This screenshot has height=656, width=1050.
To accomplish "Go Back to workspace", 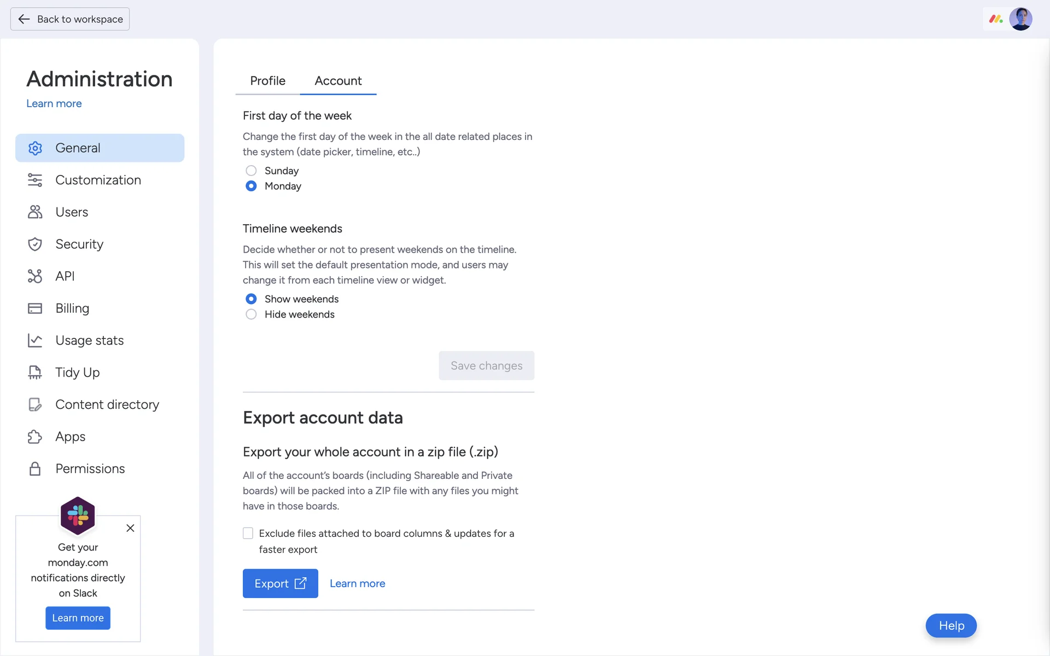I will pos(70,19).
